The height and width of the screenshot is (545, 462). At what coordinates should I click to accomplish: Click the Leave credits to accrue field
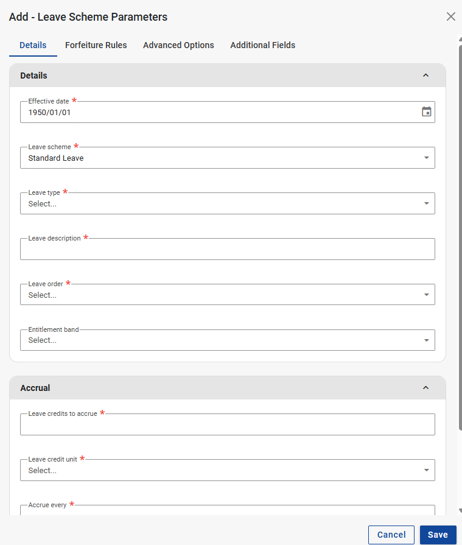click(x=227, y=425)
